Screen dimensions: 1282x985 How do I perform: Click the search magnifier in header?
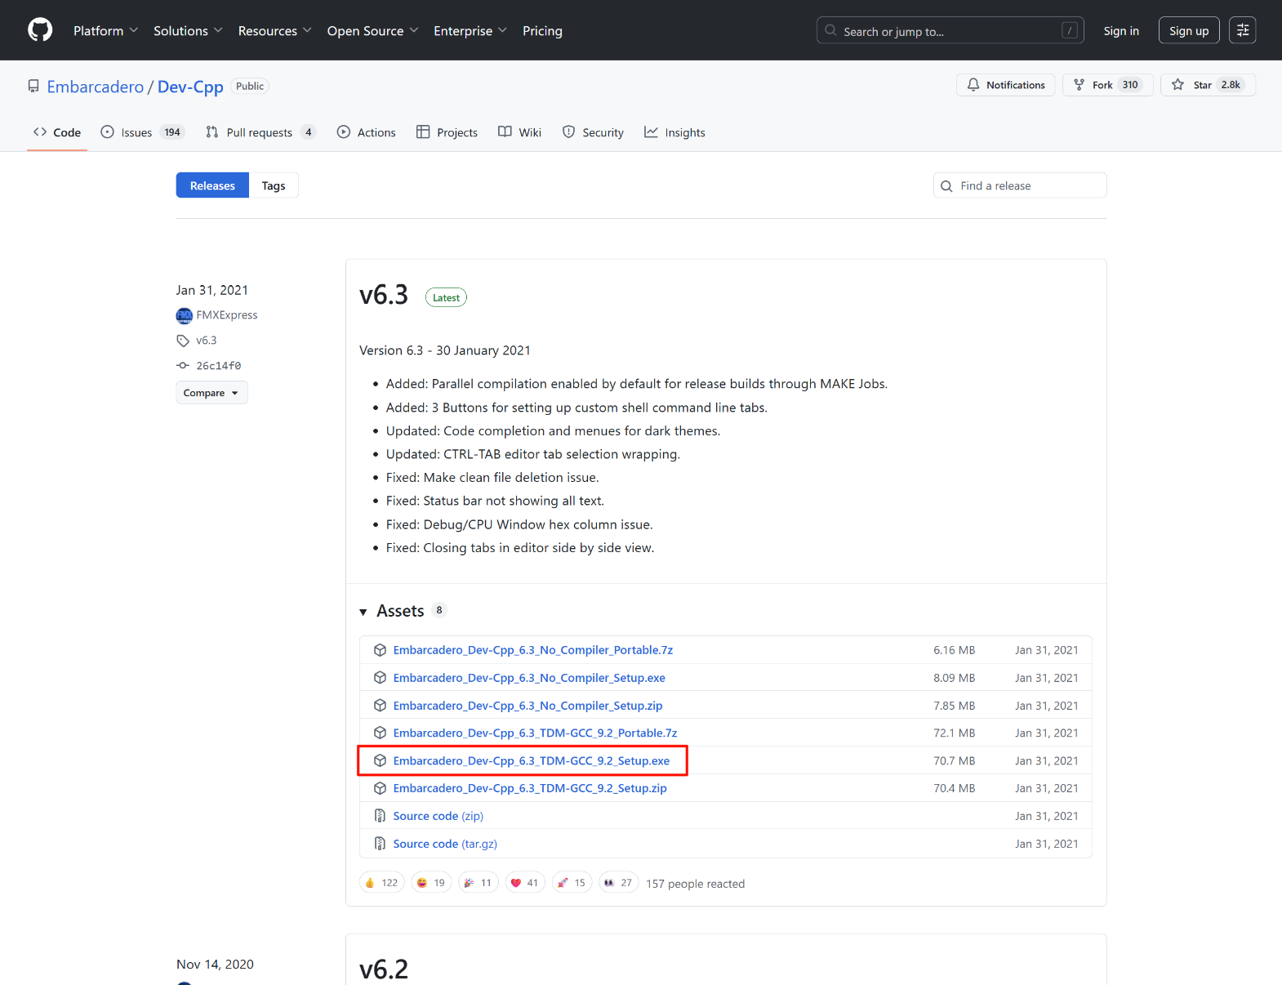pyautogui.click(x=830, y=30)
